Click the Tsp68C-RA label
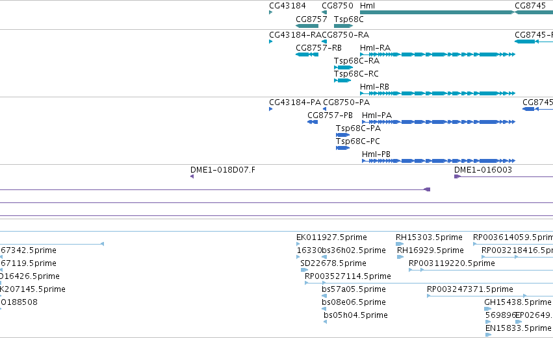Viewport: 553px width, 338px height. coord(357,61)
